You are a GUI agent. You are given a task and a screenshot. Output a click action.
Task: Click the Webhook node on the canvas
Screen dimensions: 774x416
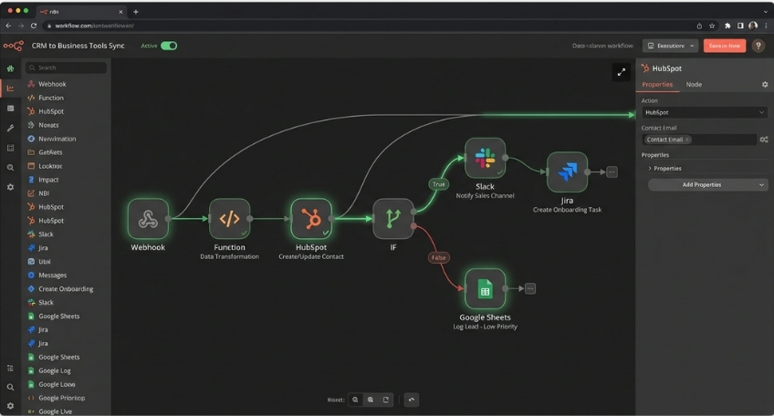148,219
